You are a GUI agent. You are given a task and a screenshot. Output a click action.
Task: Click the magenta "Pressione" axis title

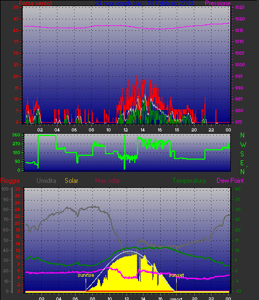[x=218, y=3]
